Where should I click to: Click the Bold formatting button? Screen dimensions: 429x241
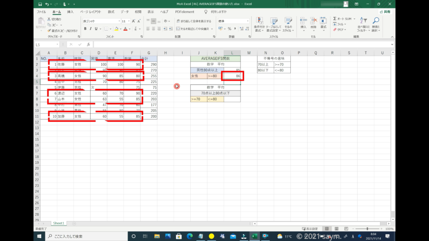click(85, 29)
